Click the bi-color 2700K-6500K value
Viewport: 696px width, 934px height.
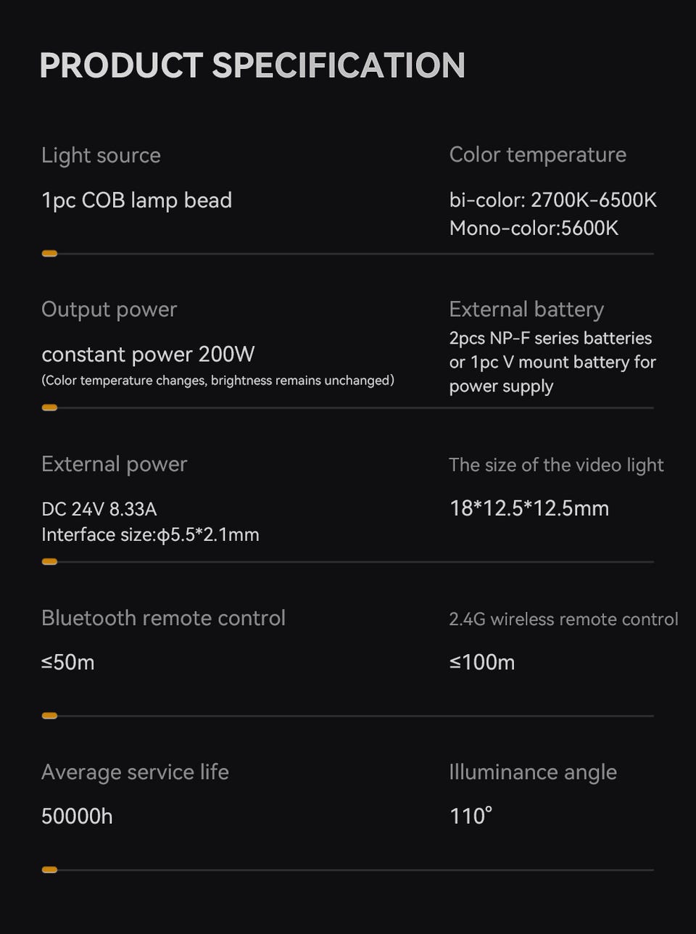coord(552,200)
